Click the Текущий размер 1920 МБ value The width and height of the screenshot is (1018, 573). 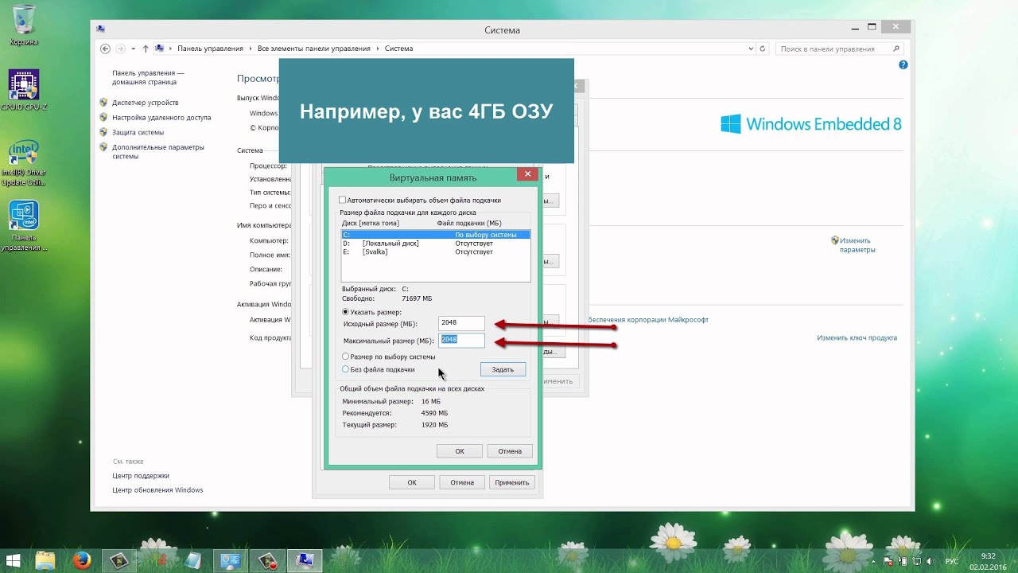click(434, 425)
